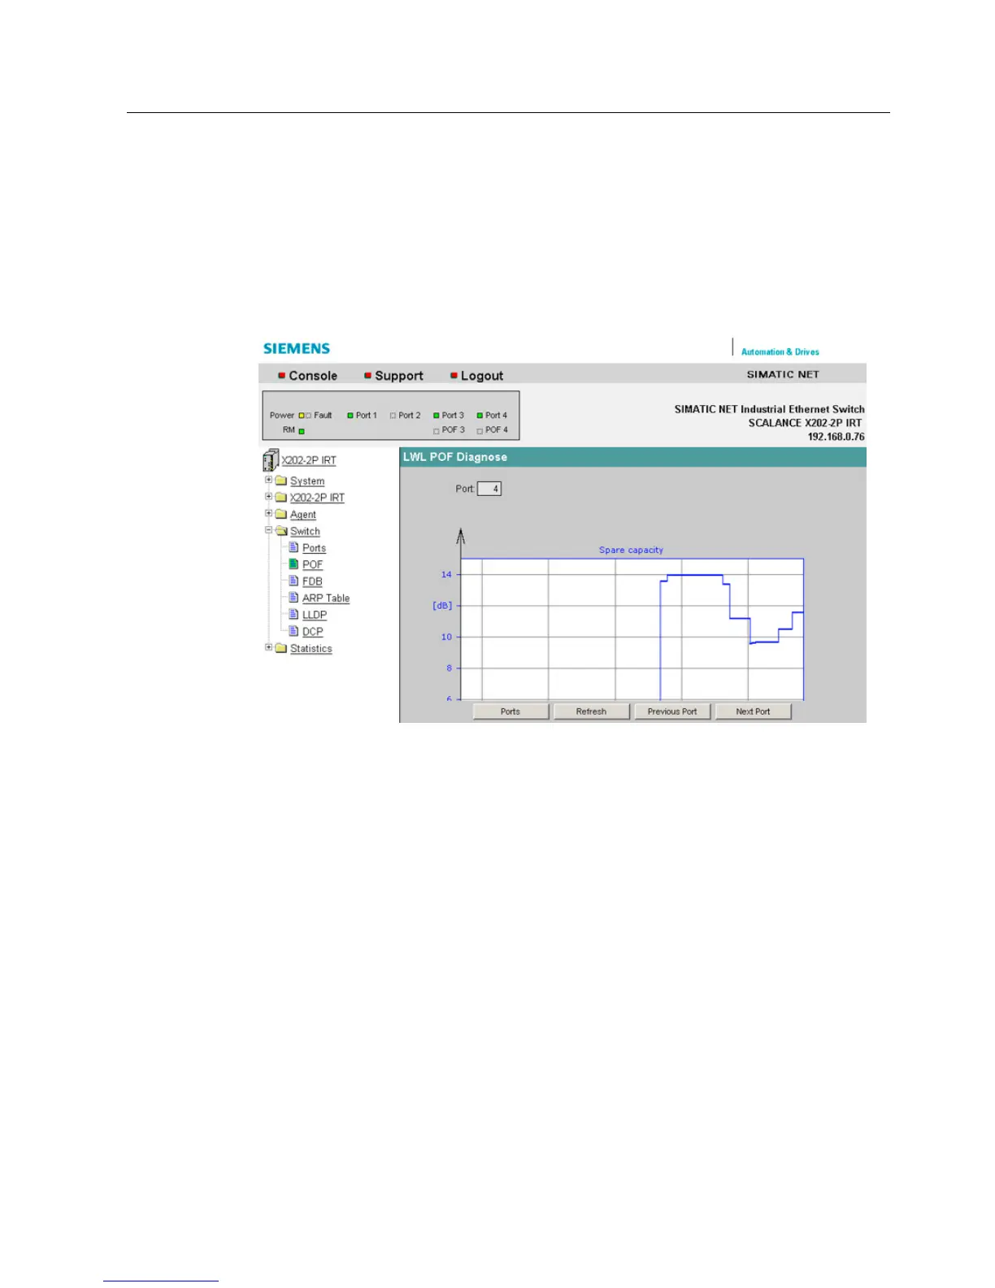This screenshot has height=1288, width=995.
Task: Click the SIMATIC NET header label
Action: 783,375
